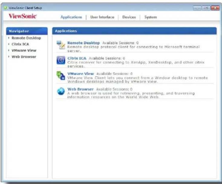Click Remote Desktop's Available Sessions: 0 text
Screen dimensions: 222x184
(x=120, y=43)
